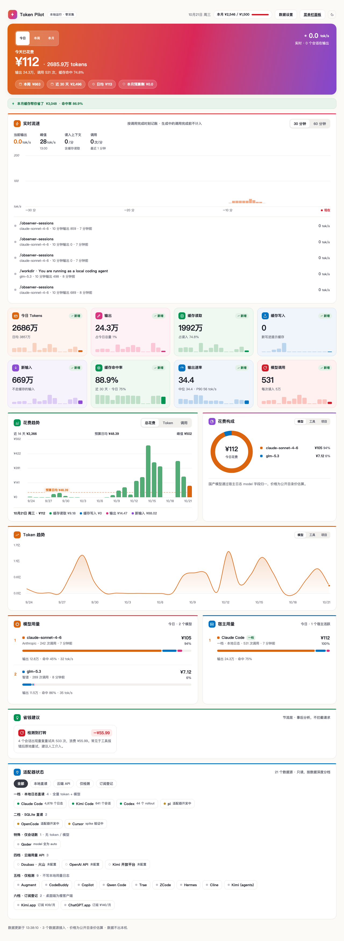The height and width of the screenshot is (941, 344).
Task: Click the 检测到打转 loop icon
Action: [22, 732]
